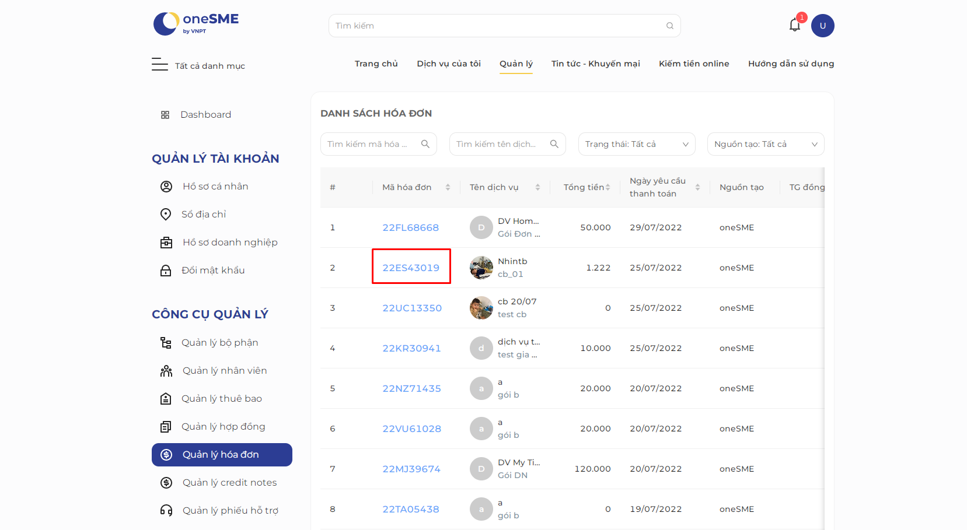The image size is (967, 530).
Task: Click the Quản lý nhân viên people icon
Action: tap(166, 371)
